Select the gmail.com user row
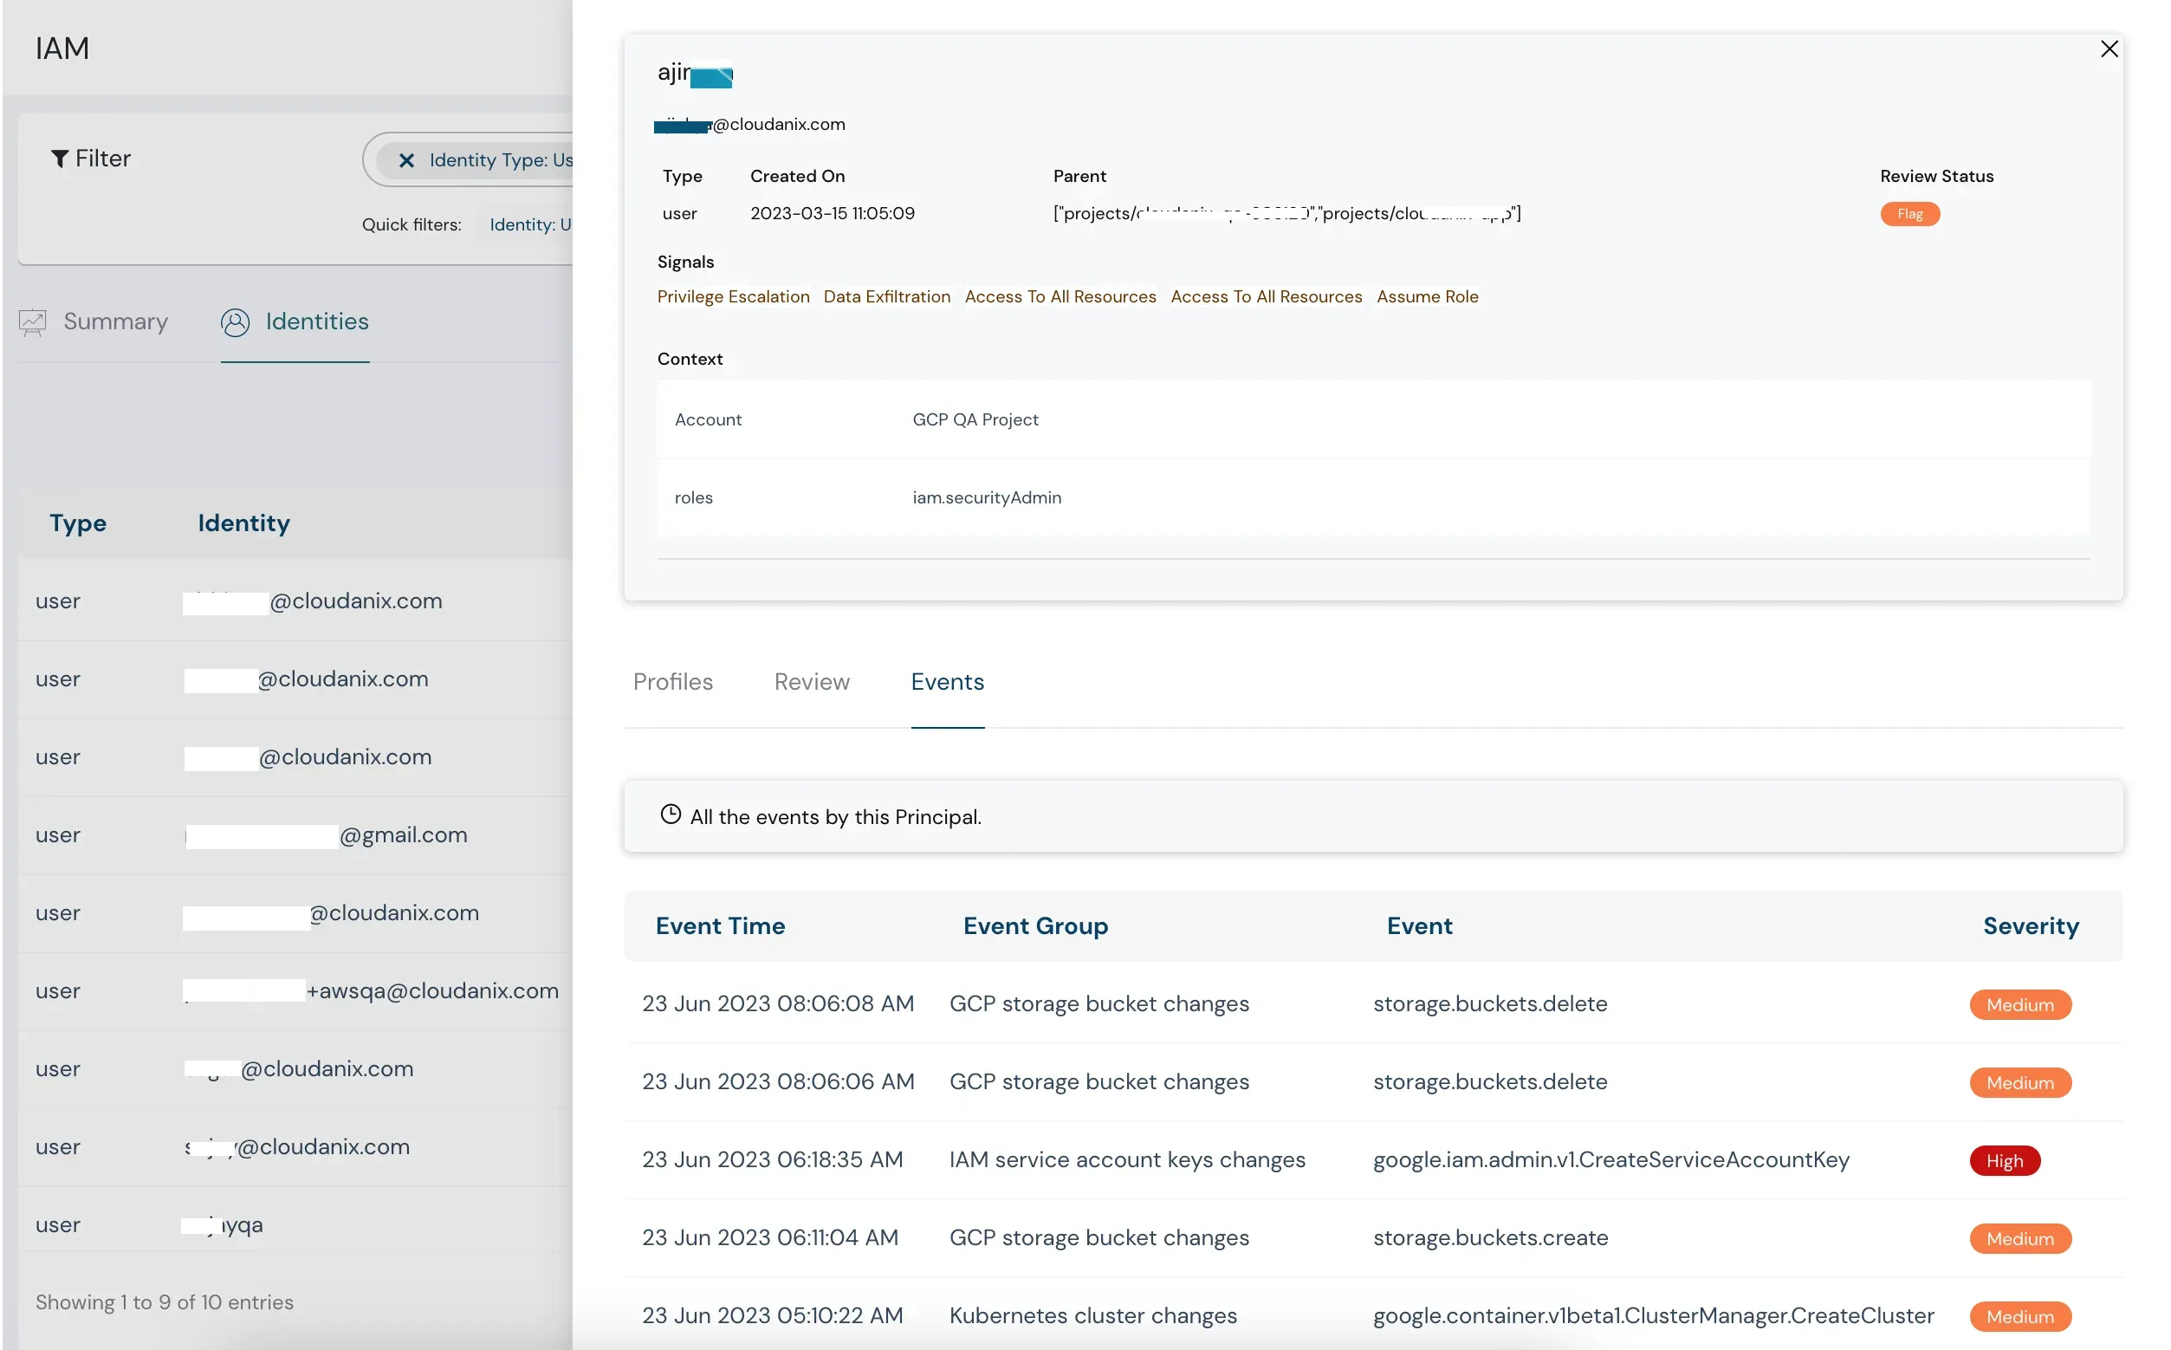 click(326, 834)
